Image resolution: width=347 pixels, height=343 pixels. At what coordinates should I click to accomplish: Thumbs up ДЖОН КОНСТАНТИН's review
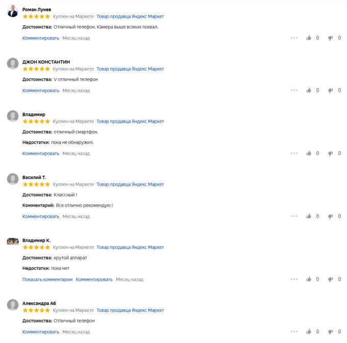(x=309, y=90)
